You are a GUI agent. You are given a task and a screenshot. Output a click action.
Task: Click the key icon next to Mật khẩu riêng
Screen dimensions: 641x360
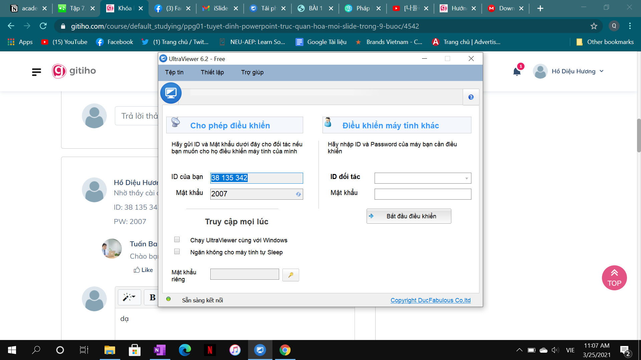[291, 275]
